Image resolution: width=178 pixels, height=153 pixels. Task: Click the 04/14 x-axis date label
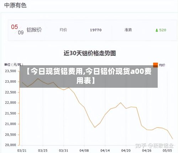(x=105, y=151)
